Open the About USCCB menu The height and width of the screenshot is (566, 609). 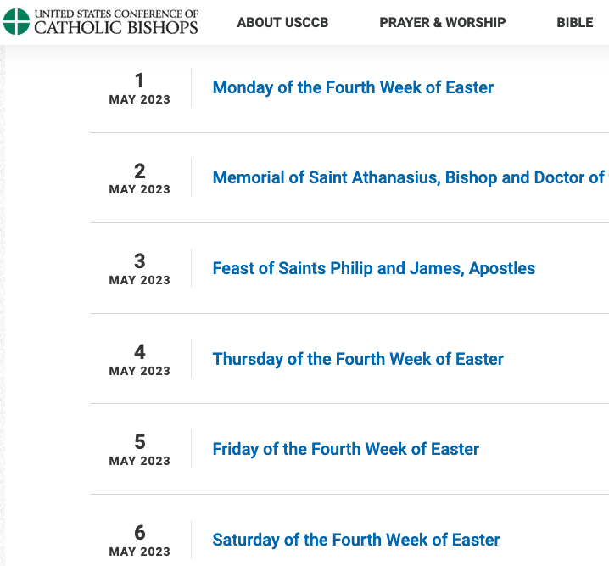282,23
